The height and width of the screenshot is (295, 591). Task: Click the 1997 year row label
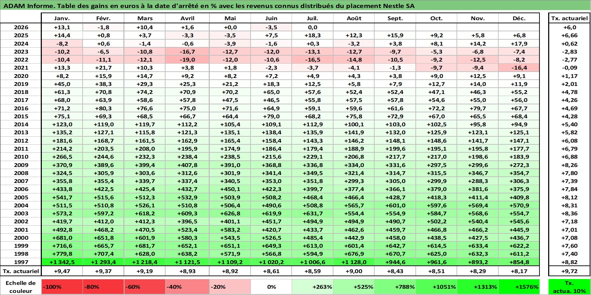click(x=21, y=262)
